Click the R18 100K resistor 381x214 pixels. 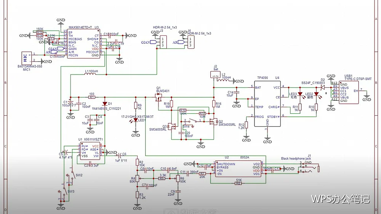(x=183, y=110)
